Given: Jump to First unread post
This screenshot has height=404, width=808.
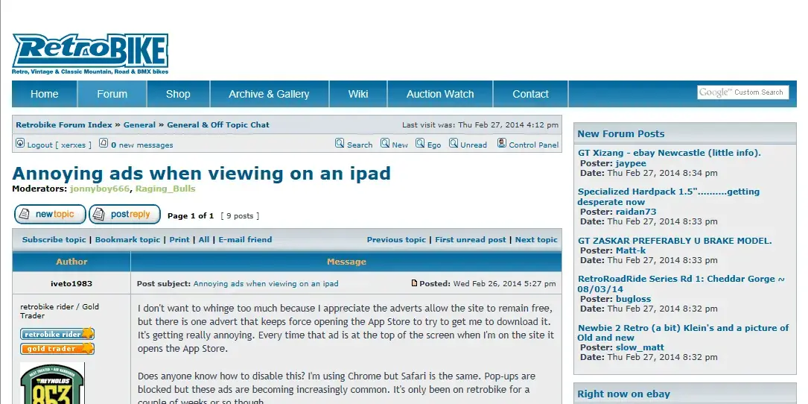Looking at the screenshot, I should [x=470, y=239].
